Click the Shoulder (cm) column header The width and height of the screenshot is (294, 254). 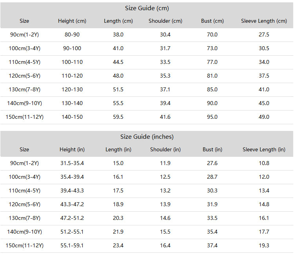(x=165, y=21)
